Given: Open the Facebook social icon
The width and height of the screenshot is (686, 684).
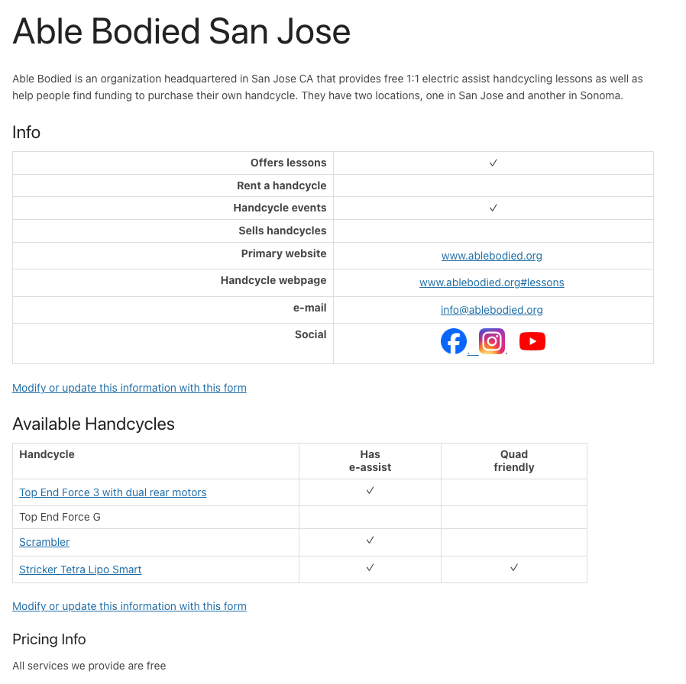Looking at the screenshot, I should tap(454, 341).
